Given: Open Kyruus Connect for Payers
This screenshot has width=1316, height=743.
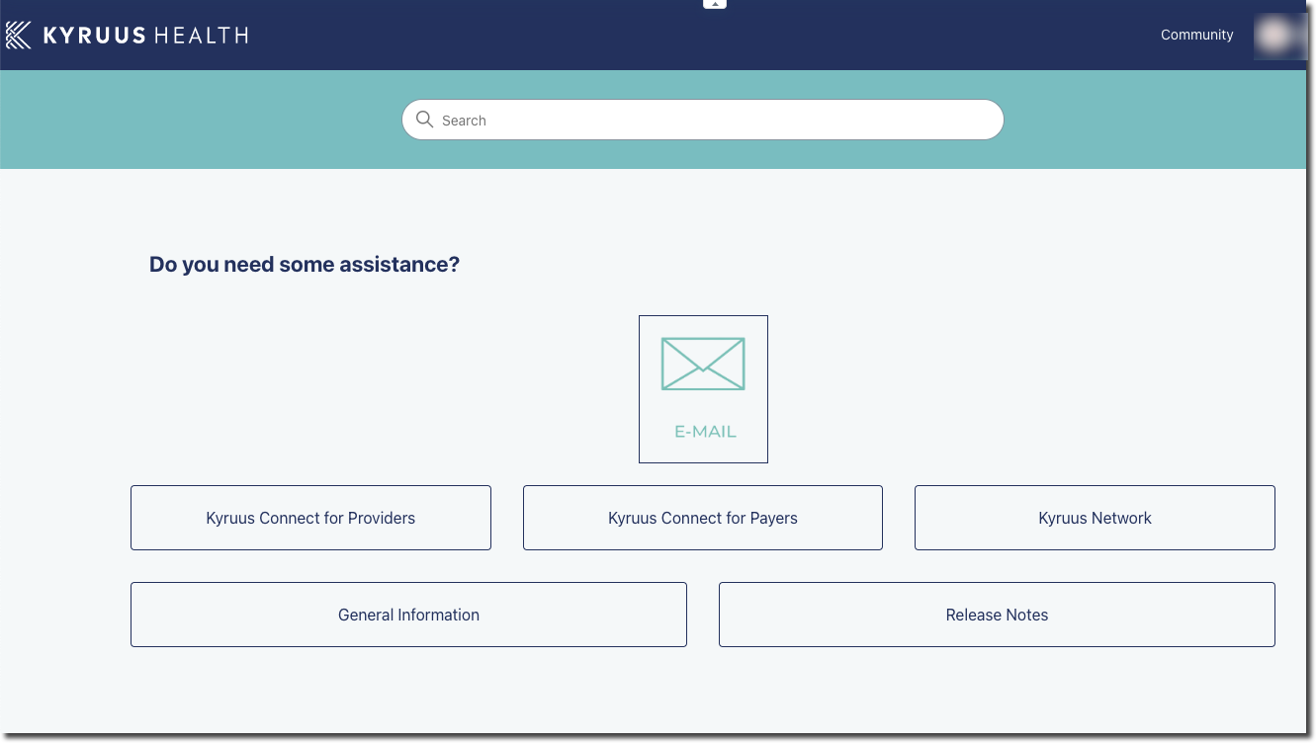Looking at the screenshot, I should 703,518.
